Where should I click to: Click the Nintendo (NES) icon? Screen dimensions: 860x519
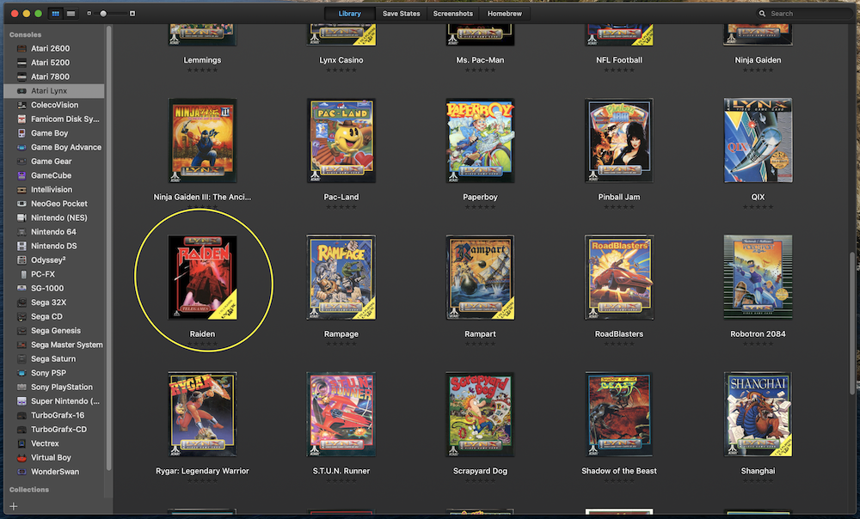pyautogui.click(x=21, y=217)
